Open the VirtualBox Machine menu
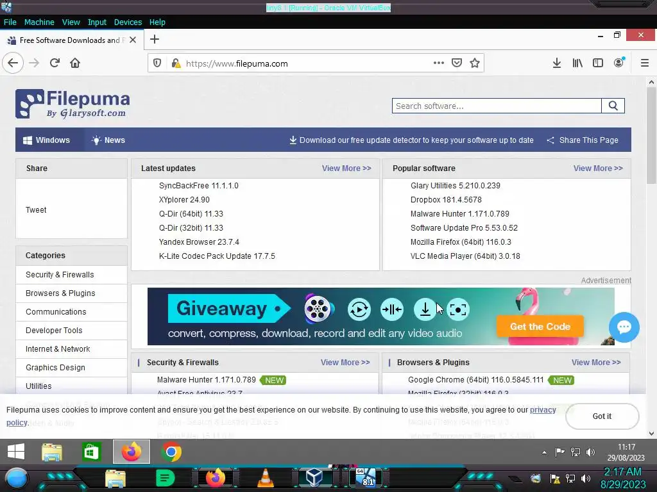The width and height of the screenshot is (657, 492). tap(39, 22)
